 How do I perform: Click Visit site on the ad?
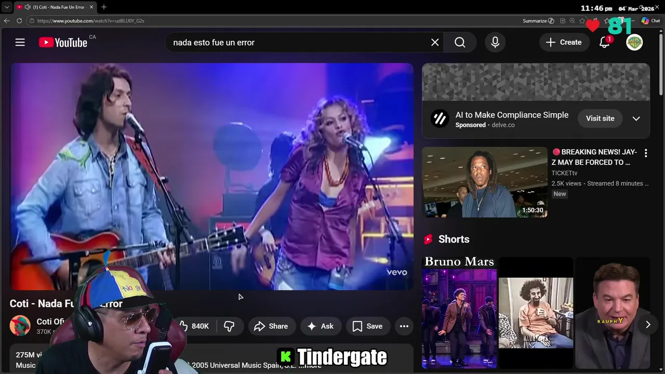coord(600,118)
